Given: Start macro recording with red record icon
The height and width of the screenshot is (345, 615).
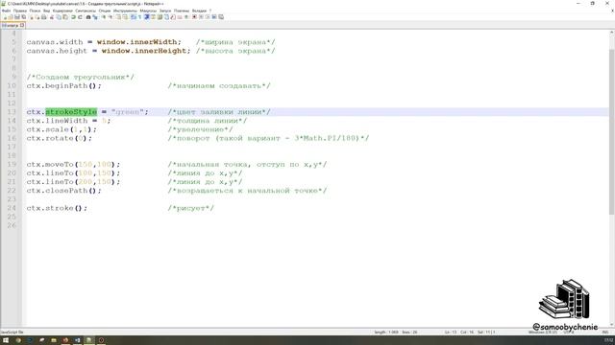Looking at the screenshot, I should (x=194, y=17).
